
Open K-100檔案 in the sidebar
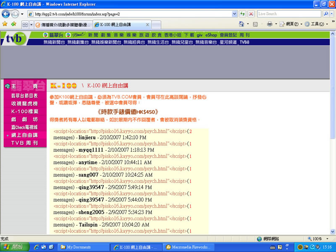click(25, 111)
